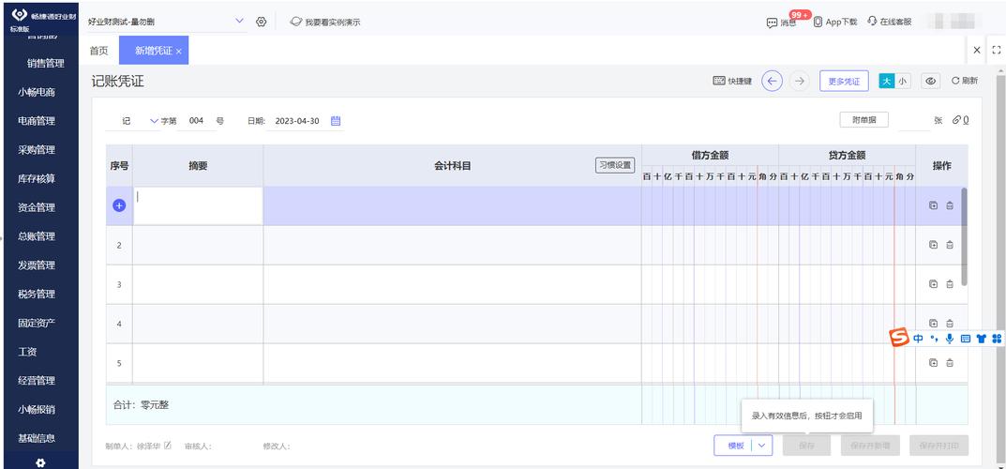The image size is (1006, 469).
Task: Copy voucher row 4 using its copy icon
Action: click(x=934, y=324)
